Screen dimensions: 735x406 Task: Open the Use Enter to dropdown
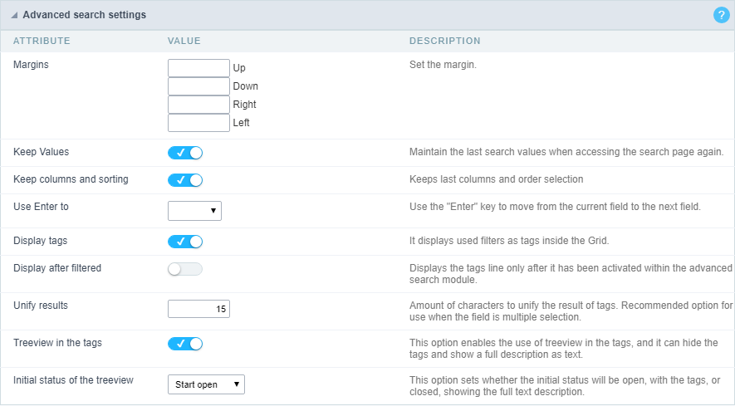point(194,211)
